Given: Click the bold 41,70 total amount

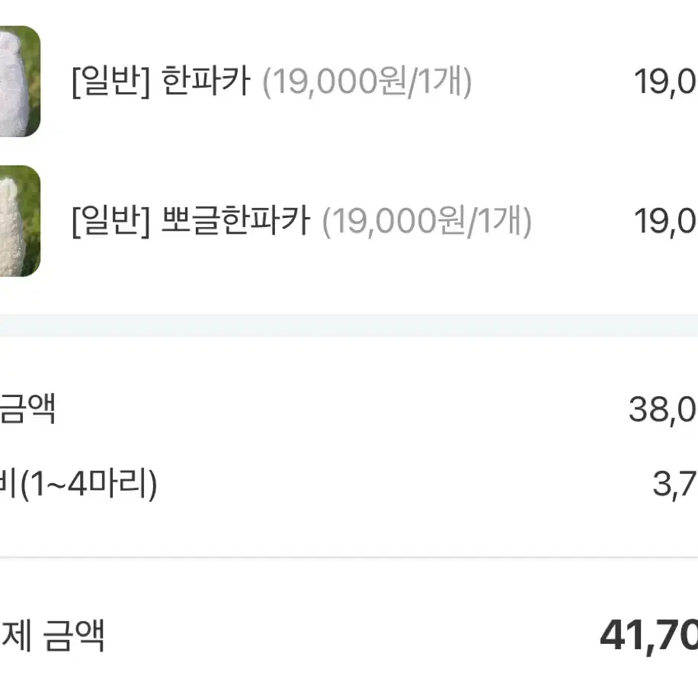Looking at the screenshot, I should [649, 636].
